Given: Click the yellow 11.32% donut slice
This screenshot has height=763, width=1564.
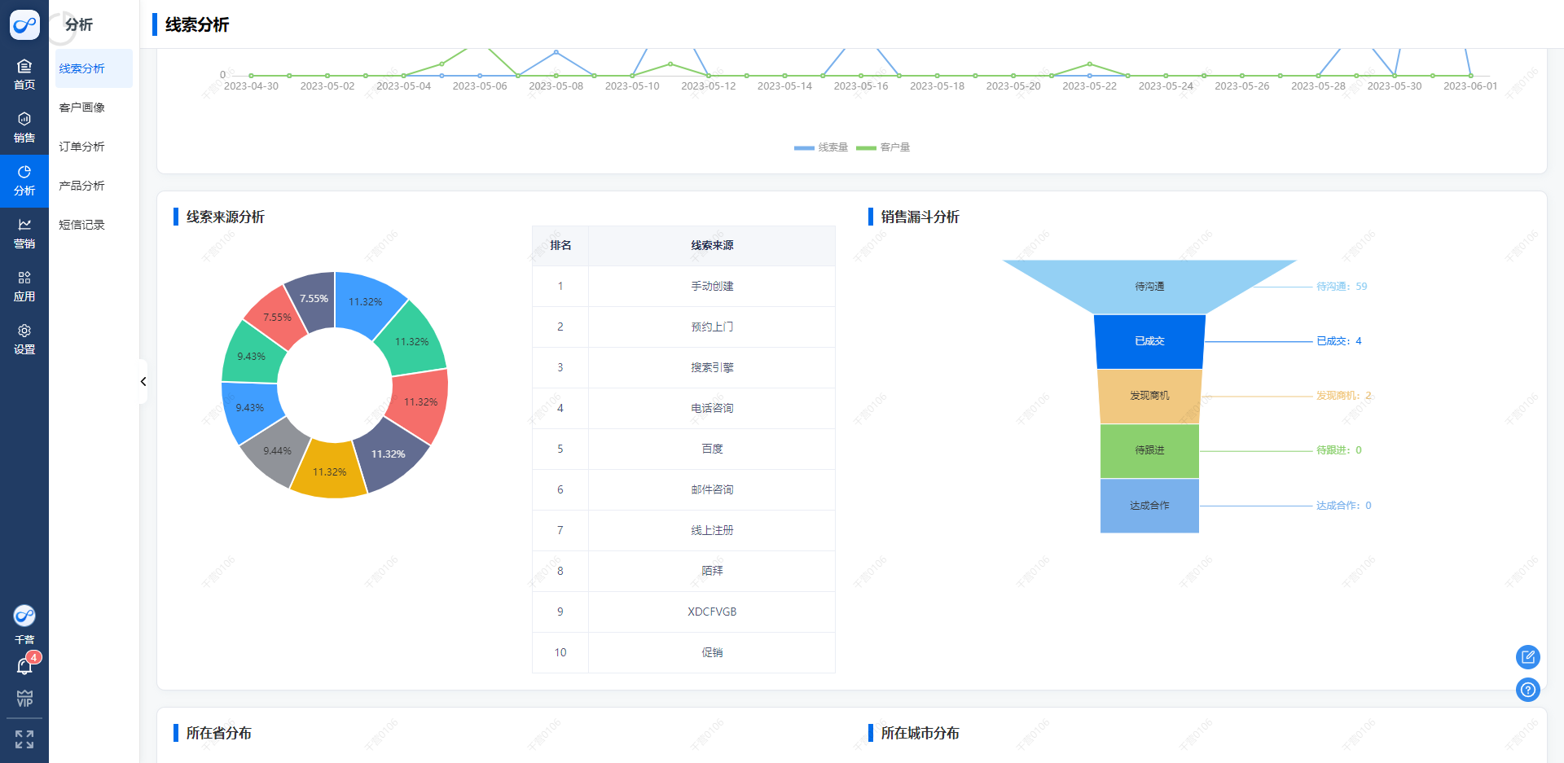Looking at the screenshot, I should 329,471.
